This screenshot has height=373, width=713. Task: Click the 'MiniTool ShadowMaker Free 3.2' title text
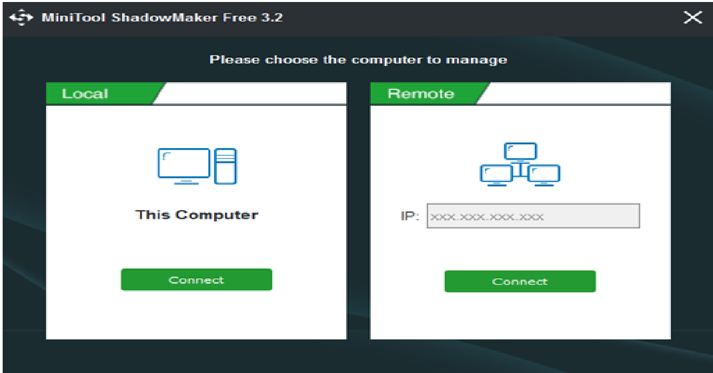click(x=162, y=18)
